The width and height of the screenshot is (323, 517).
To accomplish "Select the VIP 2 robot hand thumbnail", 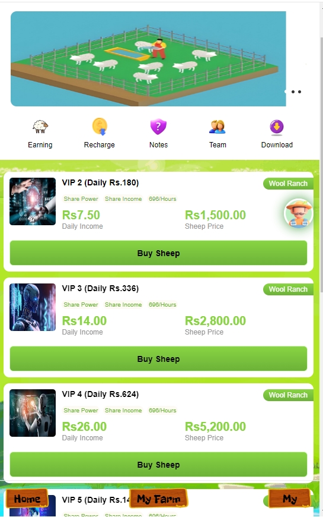I will point(33,201).
